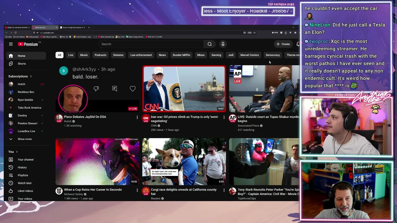Select the Live filter chip
The height and width of the screenshot is (223, 397).
click(71, 55)
